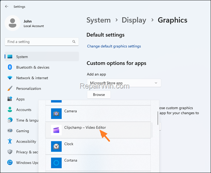Click the Gaming controller icon
The width and height of the screenshot is (211, 173).
pos(10,130)
